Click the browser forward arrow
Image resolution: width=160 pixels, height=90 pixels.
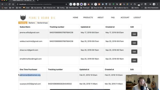6,4
